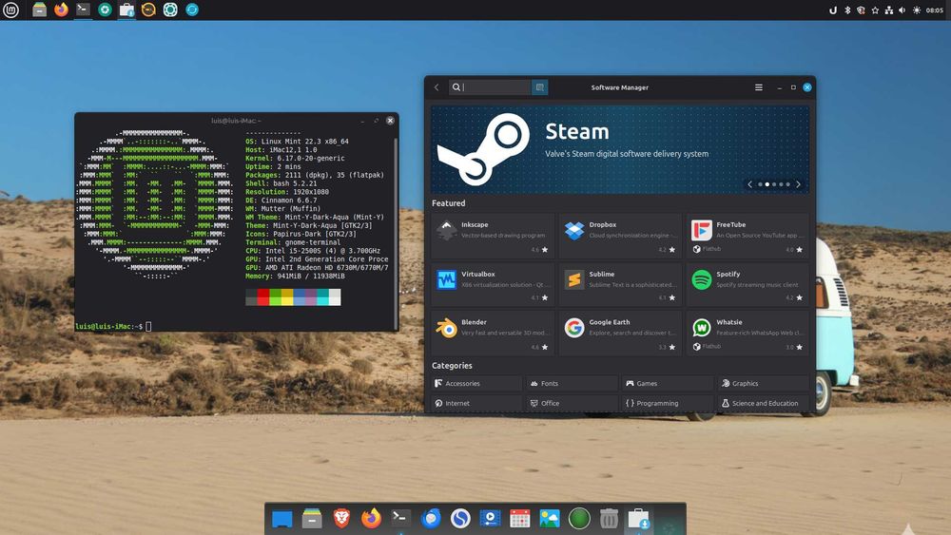Launch Firefox from the dock
This screenshot has height=535, width=951.
tap(371, 519)
